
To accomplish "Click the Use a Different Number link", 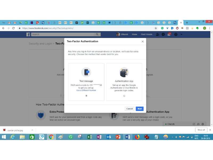I will click(86, 90).
